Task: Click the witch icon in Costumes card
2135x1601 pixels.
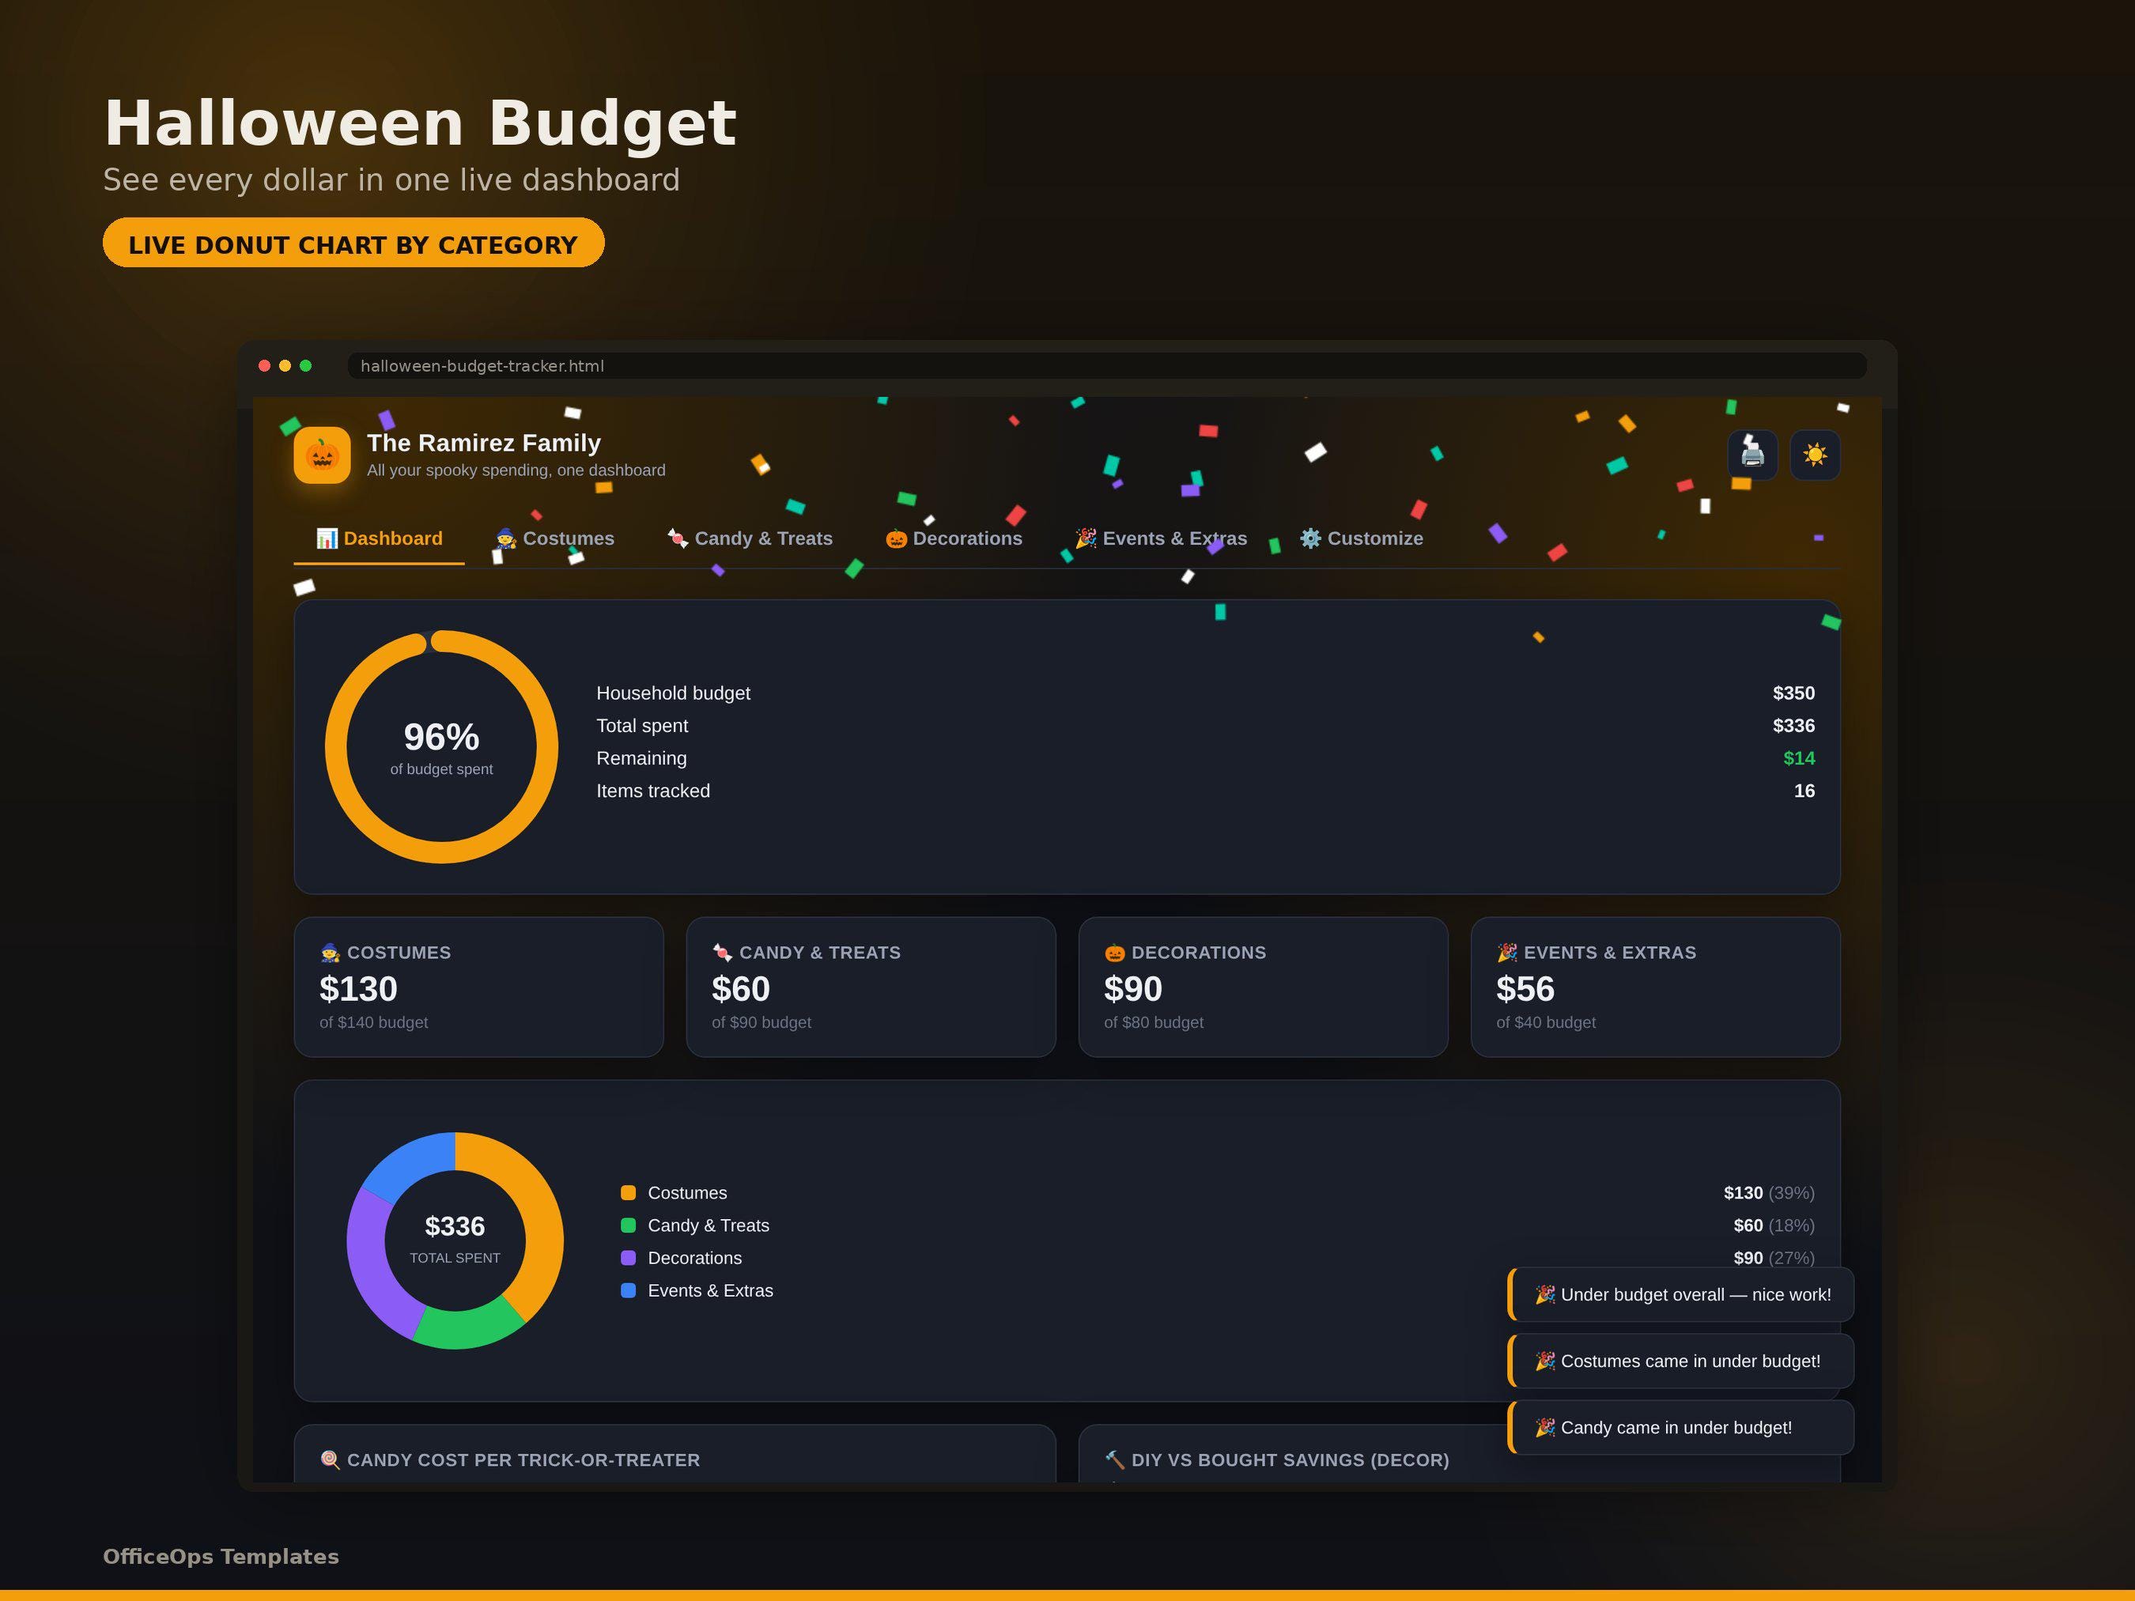Action: tap(330, 953)
